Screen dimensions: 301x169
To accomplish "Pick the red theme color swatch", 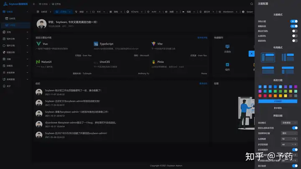I will pyautogui.click(x=260, y=96).
